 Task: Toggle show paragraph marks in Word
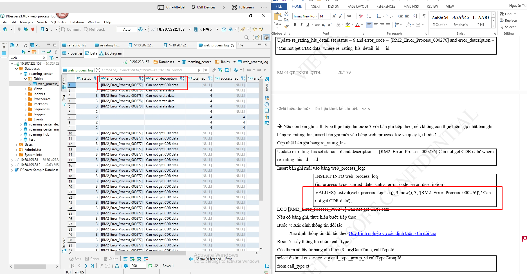424,16
